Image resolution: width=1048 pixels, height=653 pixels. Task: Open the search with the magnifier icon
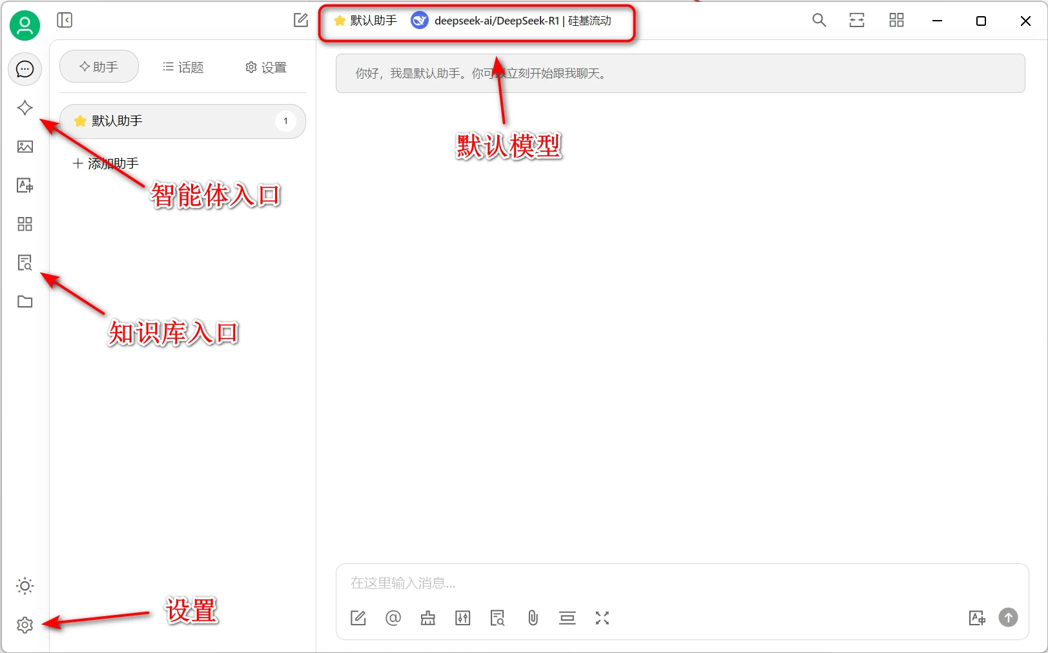(818, 20)
